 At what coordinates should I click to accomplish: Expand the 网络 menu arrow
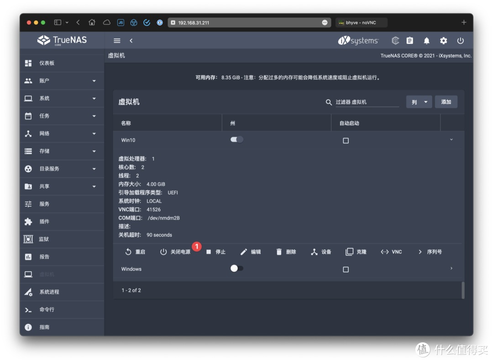coord(94,134)
